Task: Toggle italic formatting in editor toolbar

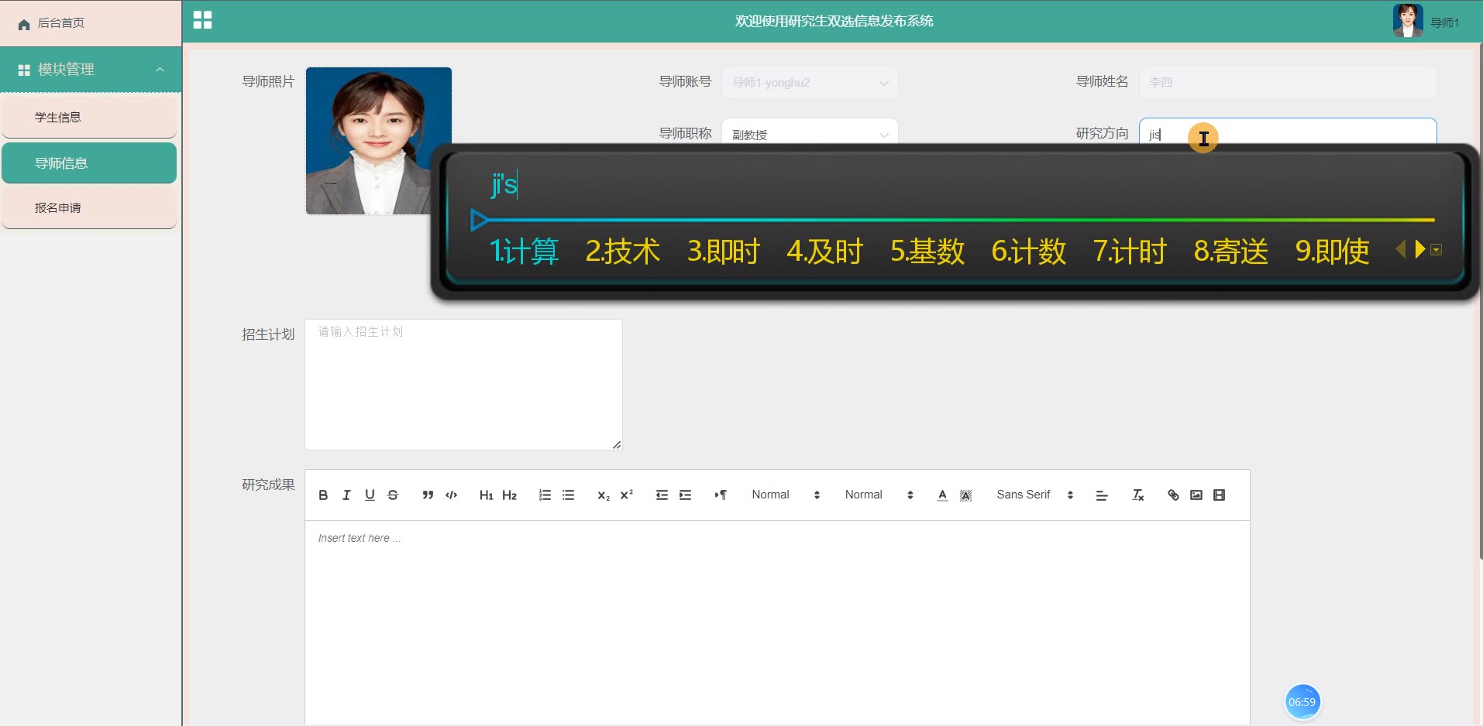Action: click(346, 495)
